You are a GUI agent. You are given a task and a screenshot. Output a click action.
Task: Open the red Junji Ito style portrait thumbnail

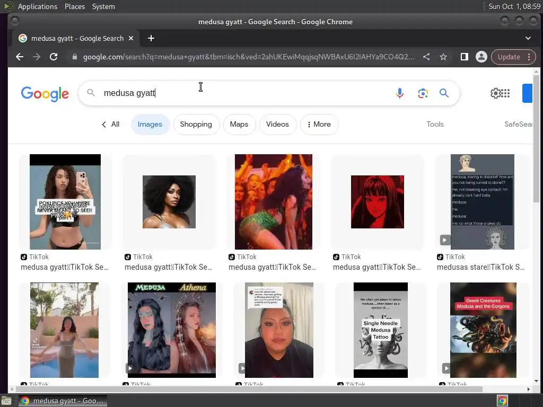tap(378, 202)
